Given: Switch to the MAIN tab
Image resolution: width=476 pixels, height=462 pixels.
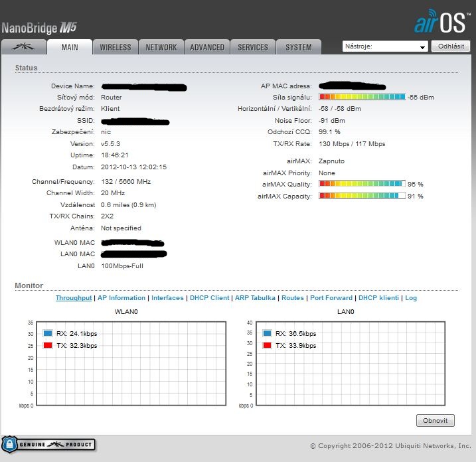Looking at the screenshot, I should tap(70, 47).
